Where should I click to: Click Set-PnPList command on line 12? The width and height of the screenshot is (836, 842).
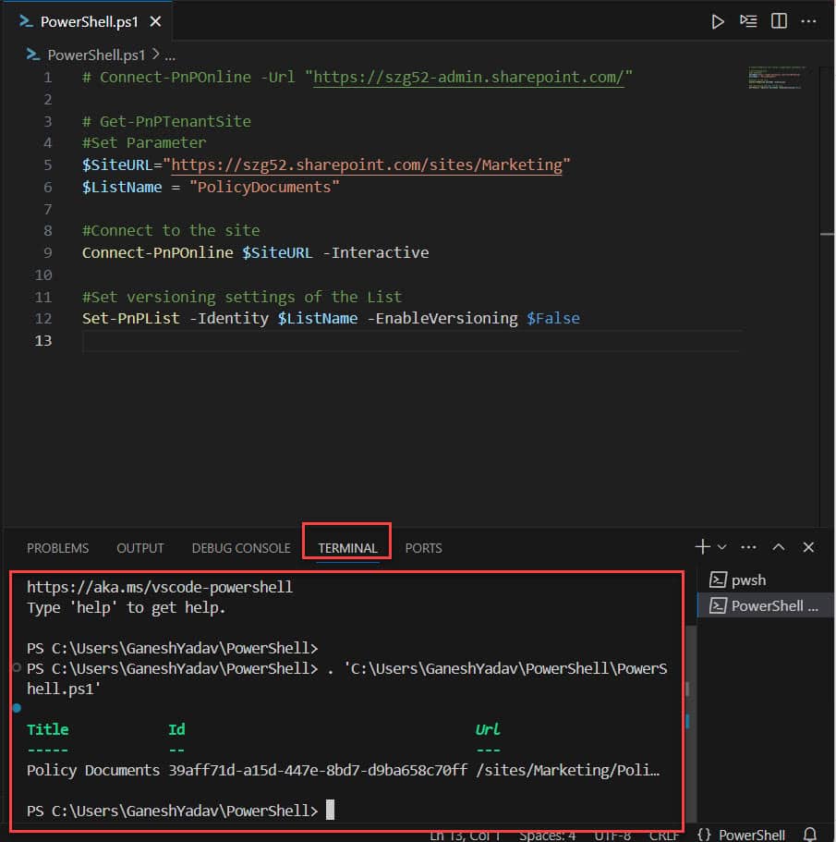coord(131,318)
